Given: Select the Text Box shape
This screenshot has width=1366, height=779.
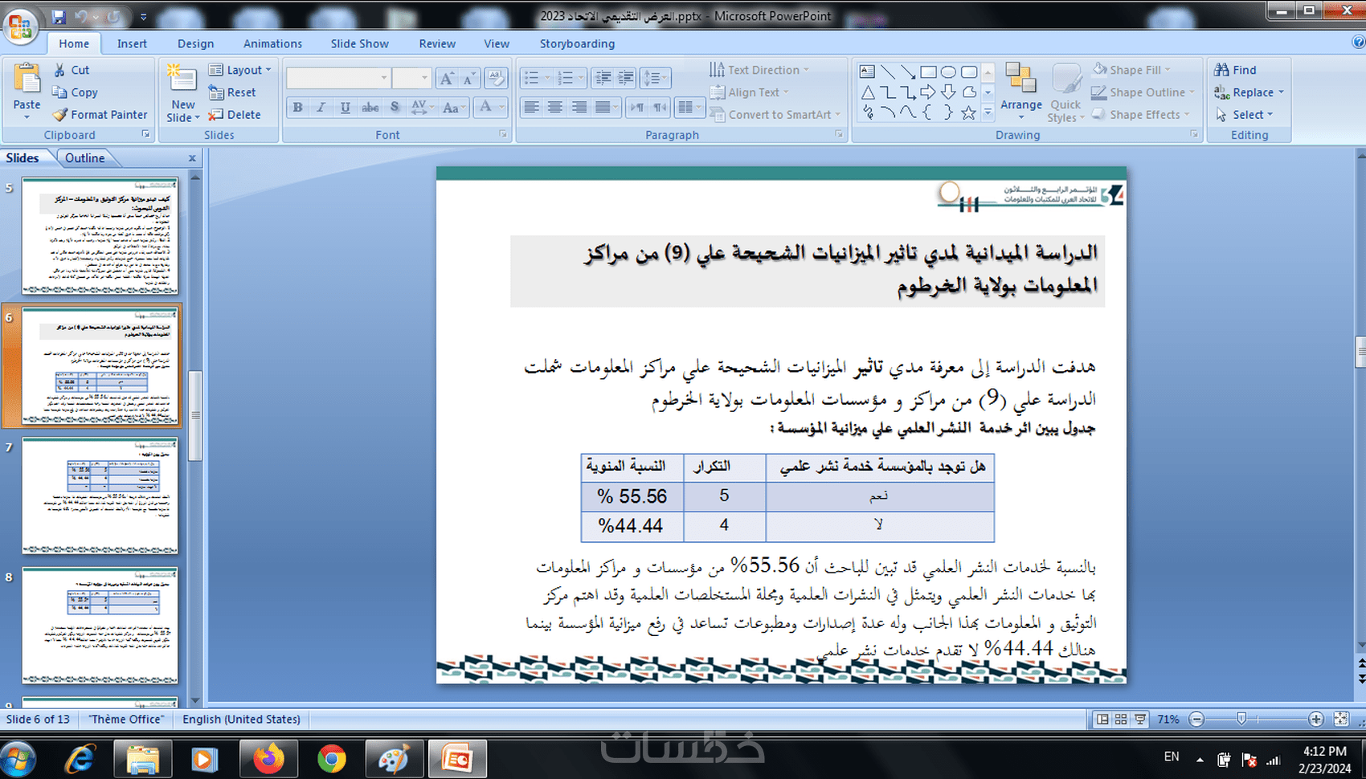Looking at the screenshot, I should coord(867,72).
